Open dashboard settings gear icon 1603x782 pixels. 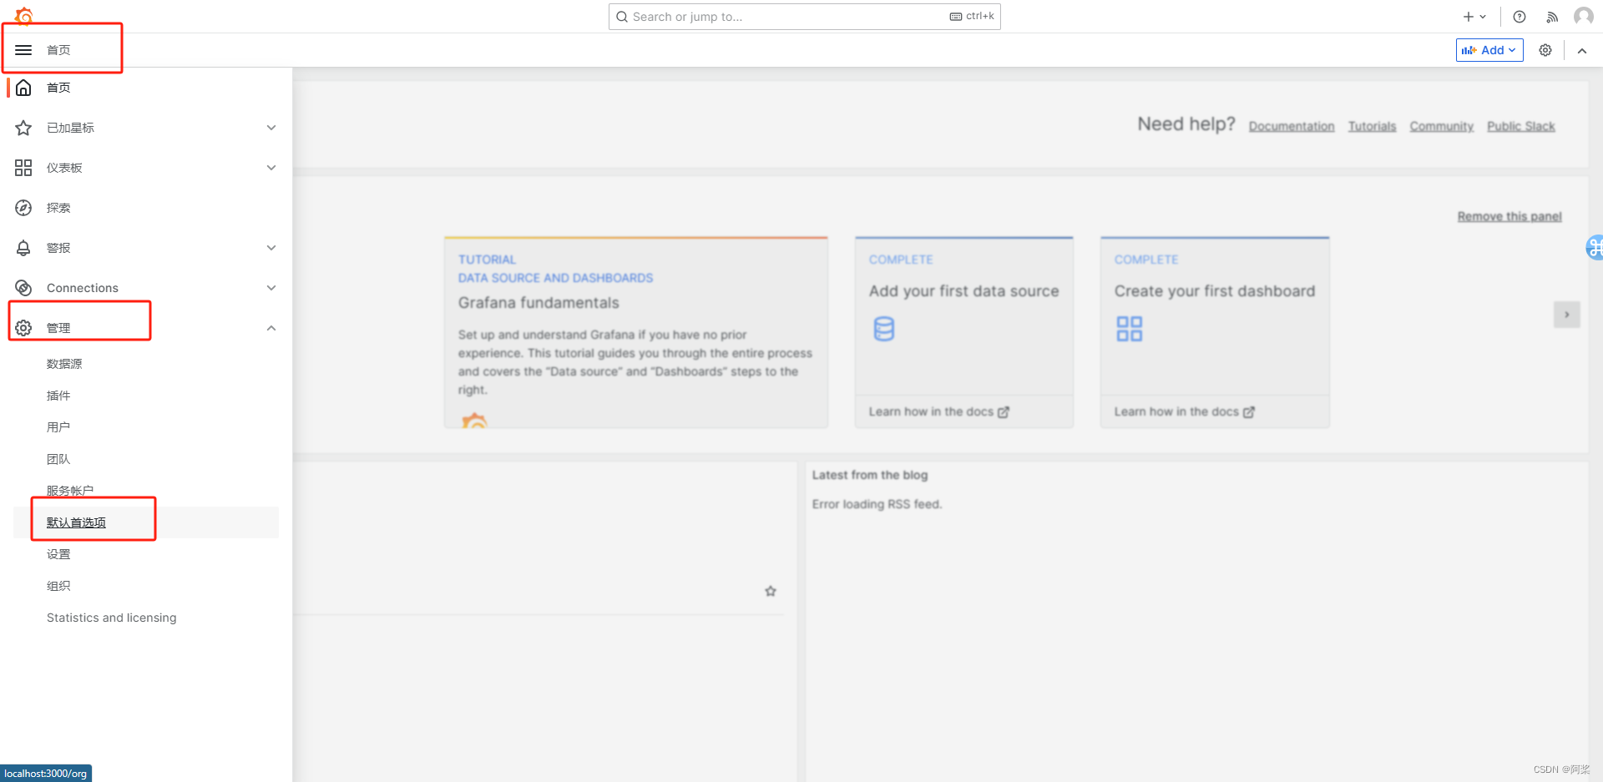coord(1545,50)
